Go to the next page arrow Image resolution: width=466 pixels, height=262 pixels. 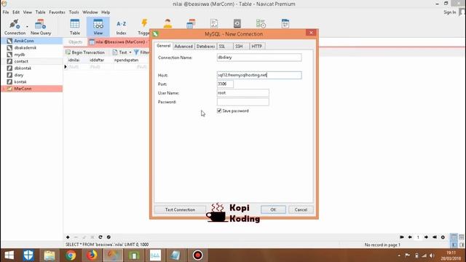pyautogui.click(x=426, y=237)
